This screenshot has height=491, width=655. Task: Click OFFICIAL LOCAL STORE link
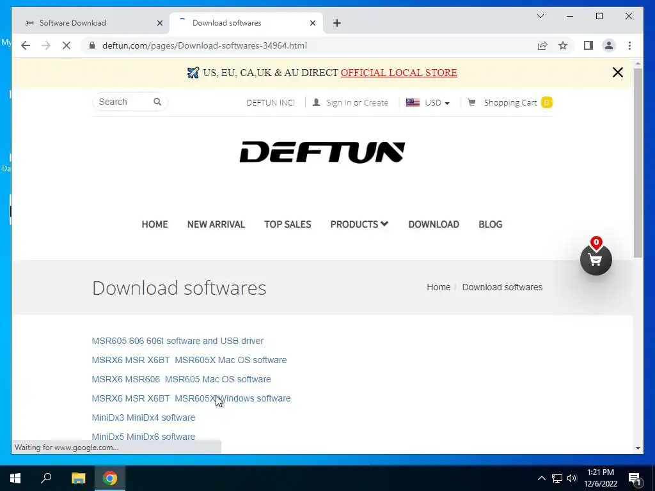(x=399, y=73)
